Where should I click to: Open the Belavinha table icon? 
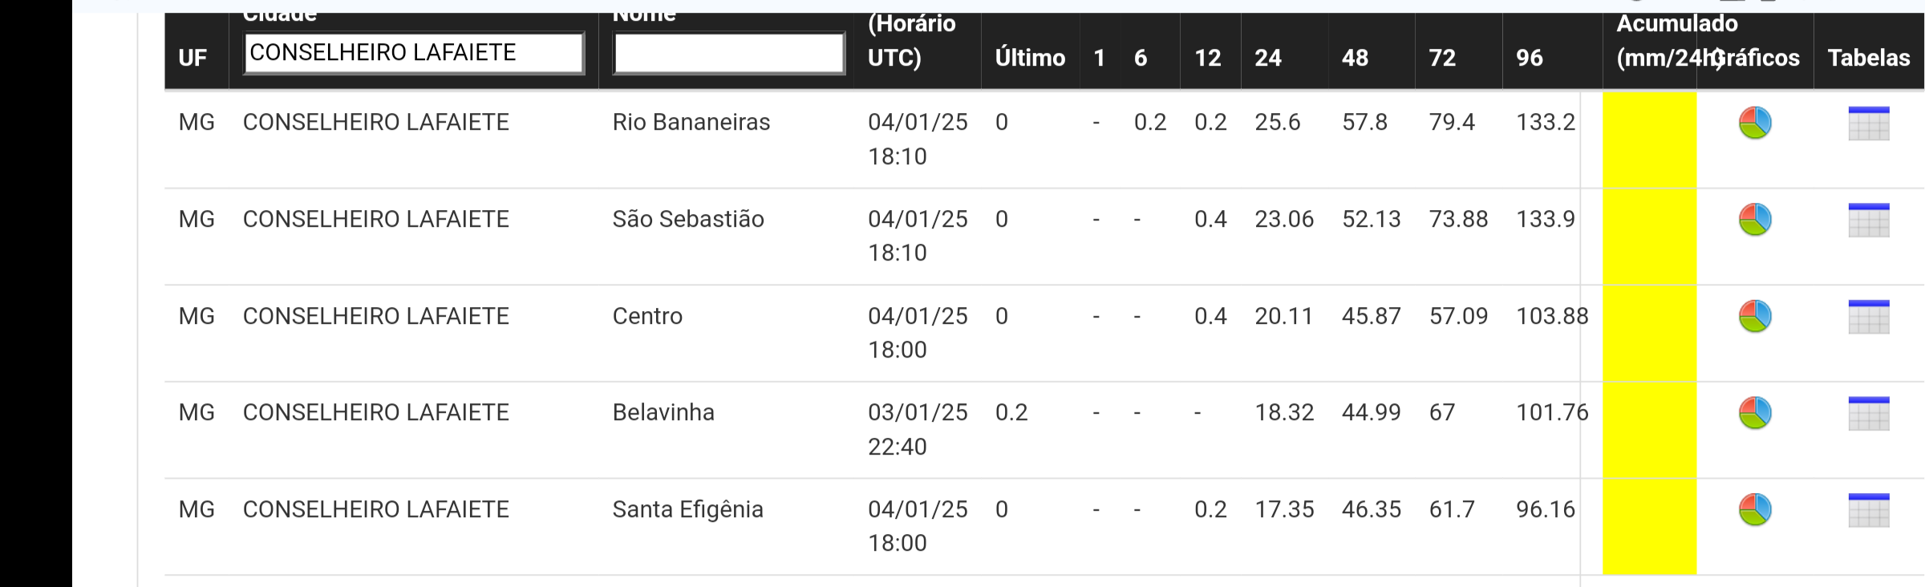click(x=1869, y=414)
